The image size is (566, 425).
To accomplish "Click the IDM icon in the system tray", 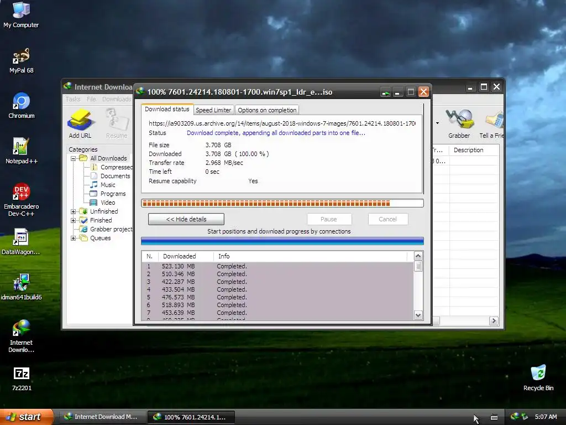I will [515, 417].
